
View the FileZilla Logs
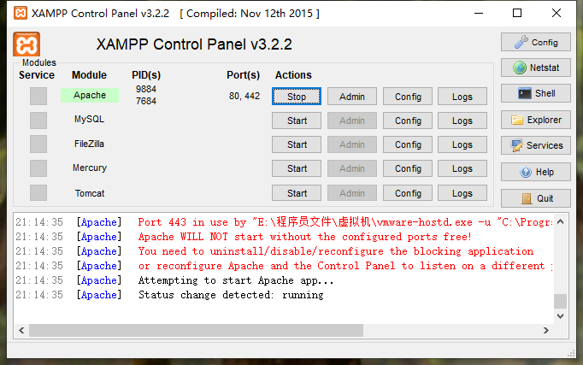(x=462, y=144)
